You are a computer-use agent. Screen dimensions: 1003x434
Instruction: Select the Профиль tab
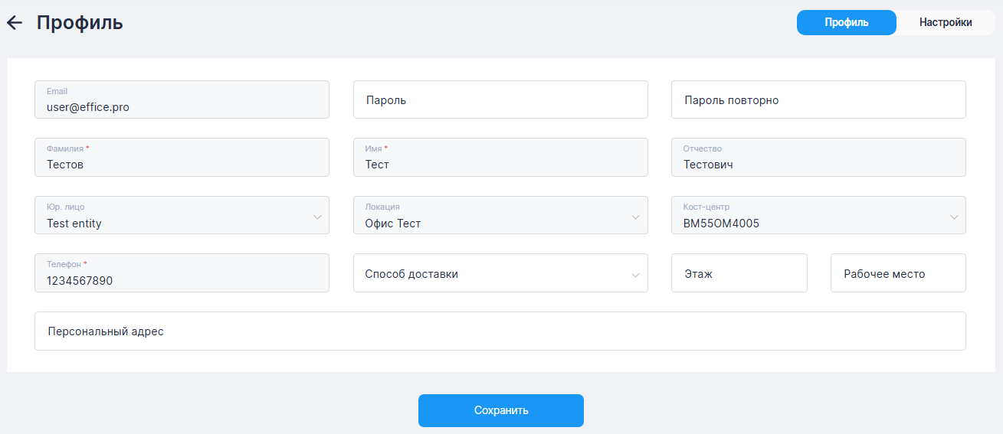pyautogui.click(x=846, y=23)
